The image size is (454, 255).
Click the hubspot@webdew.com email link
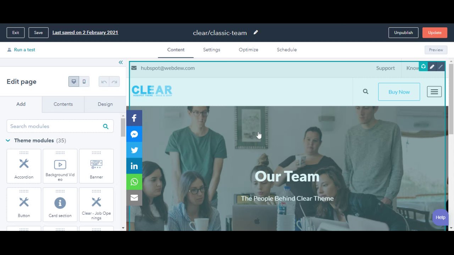click(168, 68)
